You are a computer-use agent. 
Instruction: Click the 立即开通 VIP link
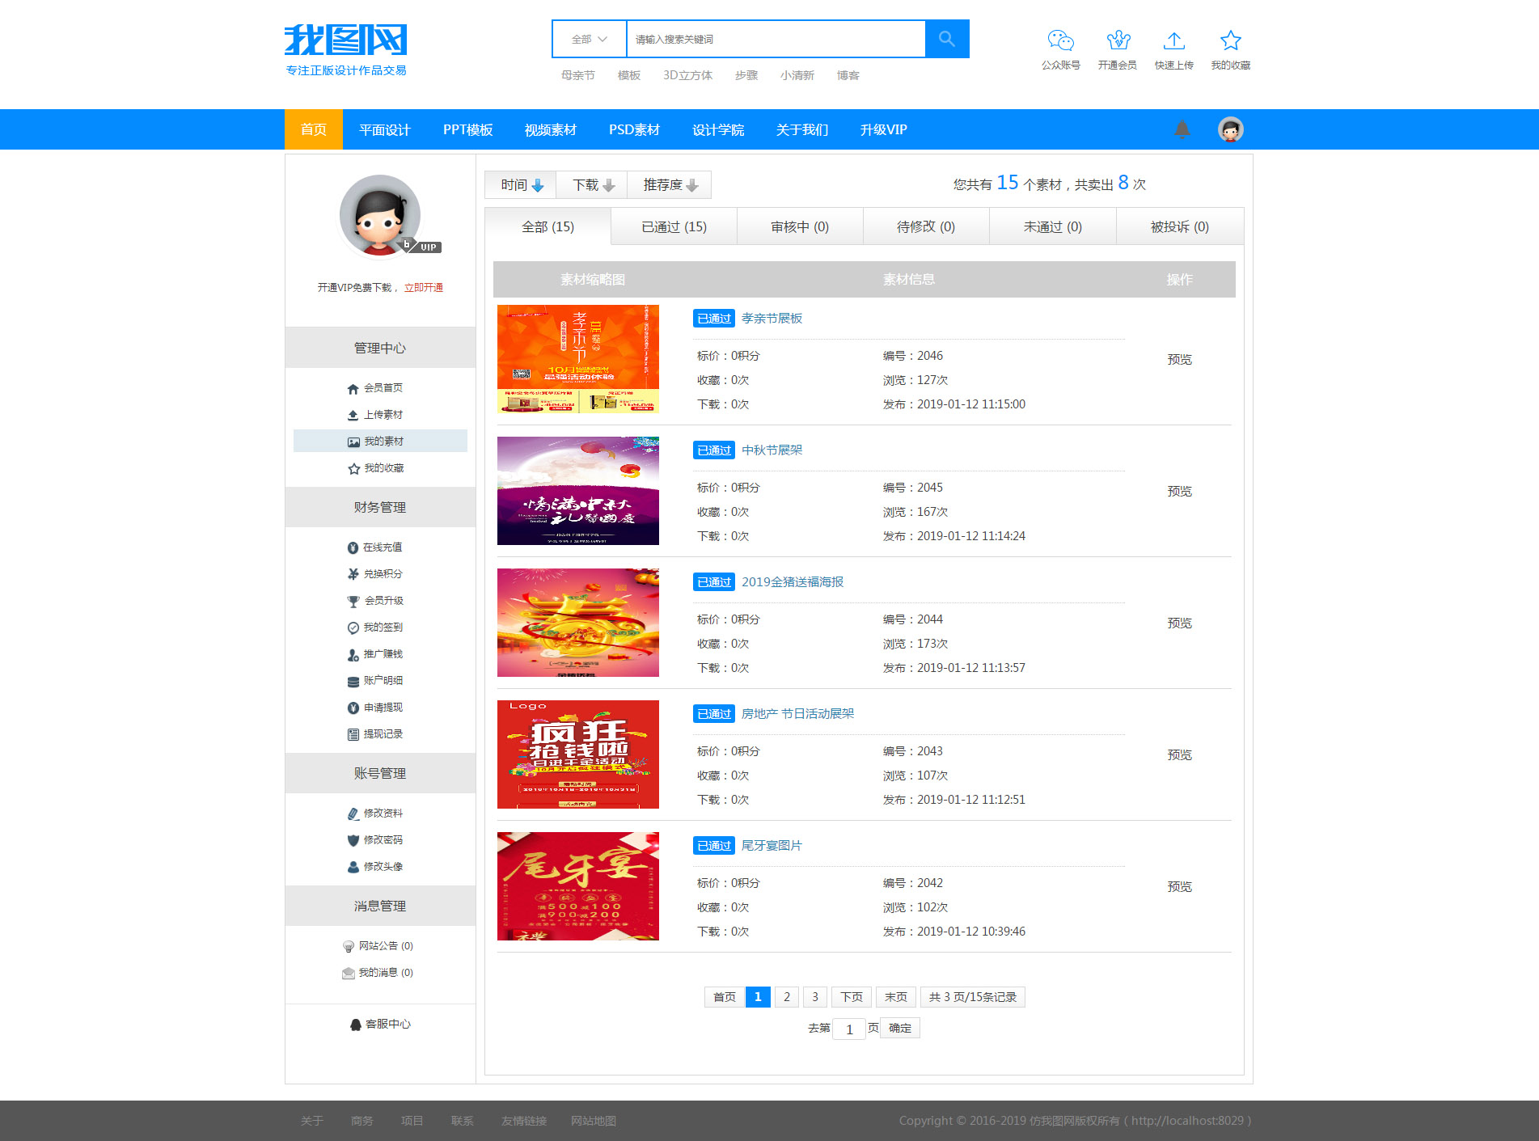[424, 288]
